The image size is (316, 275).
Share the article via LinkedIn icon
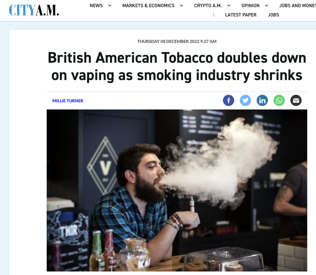262,100
